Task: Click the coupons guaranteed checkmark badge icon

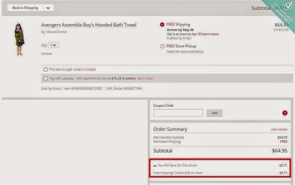Action: click(x=288, y=6)
